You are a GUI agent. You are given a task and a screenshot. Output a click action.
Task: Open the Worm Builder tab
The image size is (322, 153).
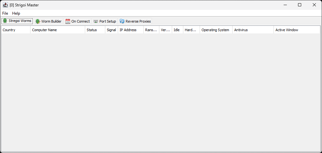pos(49,21)
